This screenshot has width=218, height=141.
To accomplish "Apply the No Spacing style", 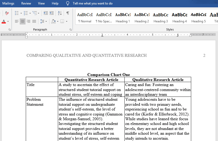I will pos(104,17).
